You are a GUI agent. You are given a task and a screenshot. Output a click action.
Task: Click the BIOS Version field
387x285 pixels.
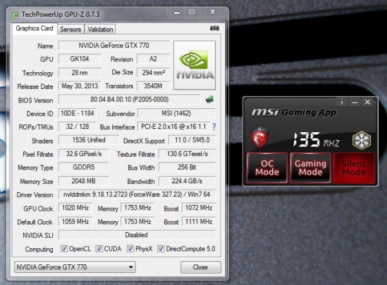point(130,99)
